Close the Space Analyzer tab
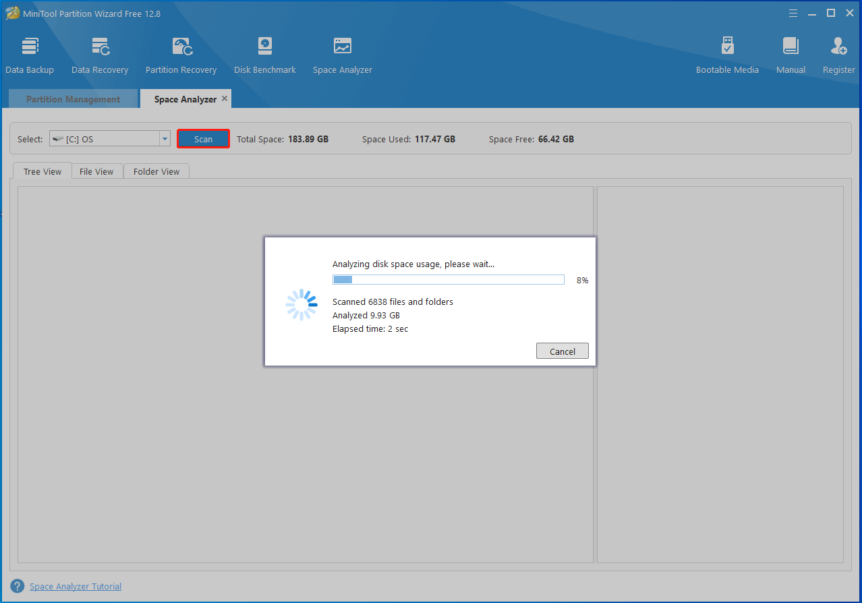The height and width of the screenshot is (603, 862). (225, 98)
